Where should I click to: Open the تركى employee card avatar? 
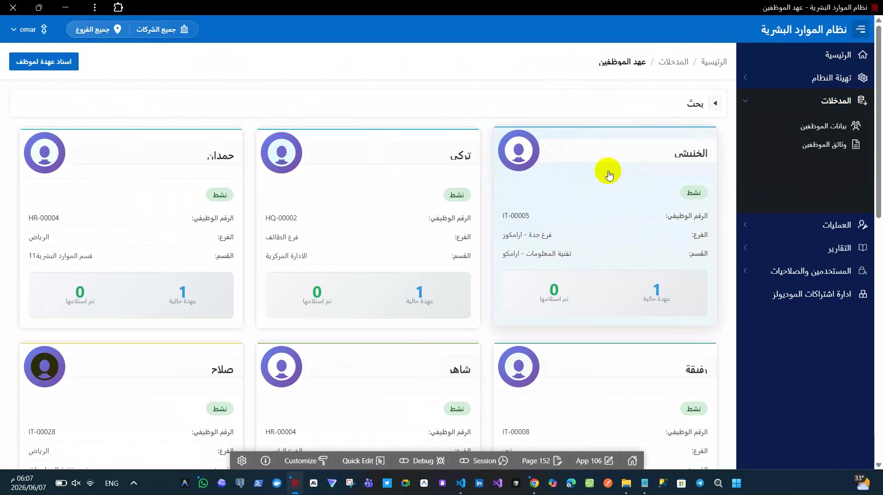[x=281, y=153]
